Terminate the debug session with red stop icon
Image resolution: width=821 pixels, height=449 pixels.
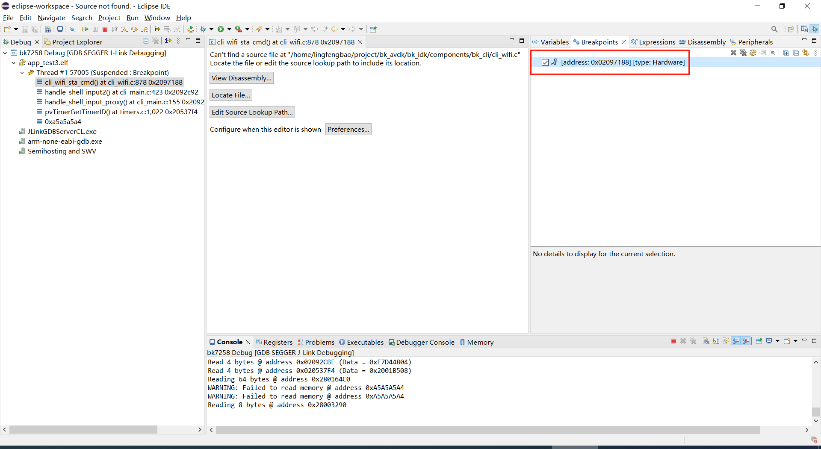[105, 29]
